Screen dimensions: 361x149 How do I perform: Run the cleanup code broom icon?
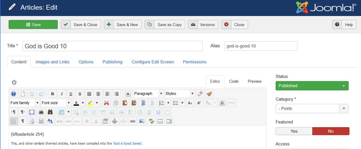tap(209, 94)
